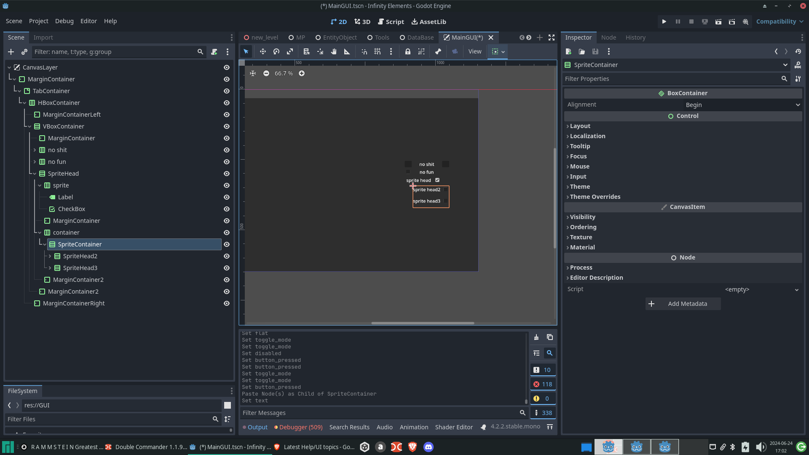Open the Alignment value selector showing Begin

(742, 104)
